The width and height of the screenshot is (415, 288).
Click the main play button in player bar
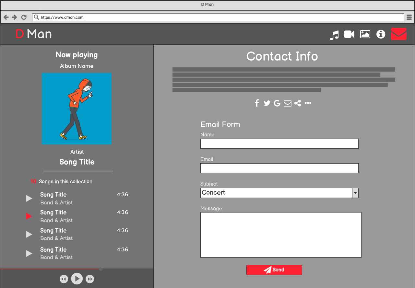(x=77, y=279)
